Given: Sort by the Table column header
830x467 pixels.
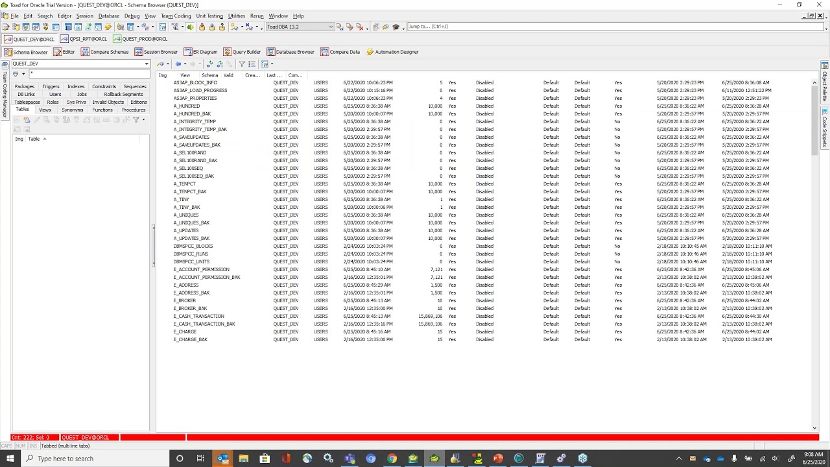Looking at the screenshot, I should pyautogui.click(x=34, y=139).
